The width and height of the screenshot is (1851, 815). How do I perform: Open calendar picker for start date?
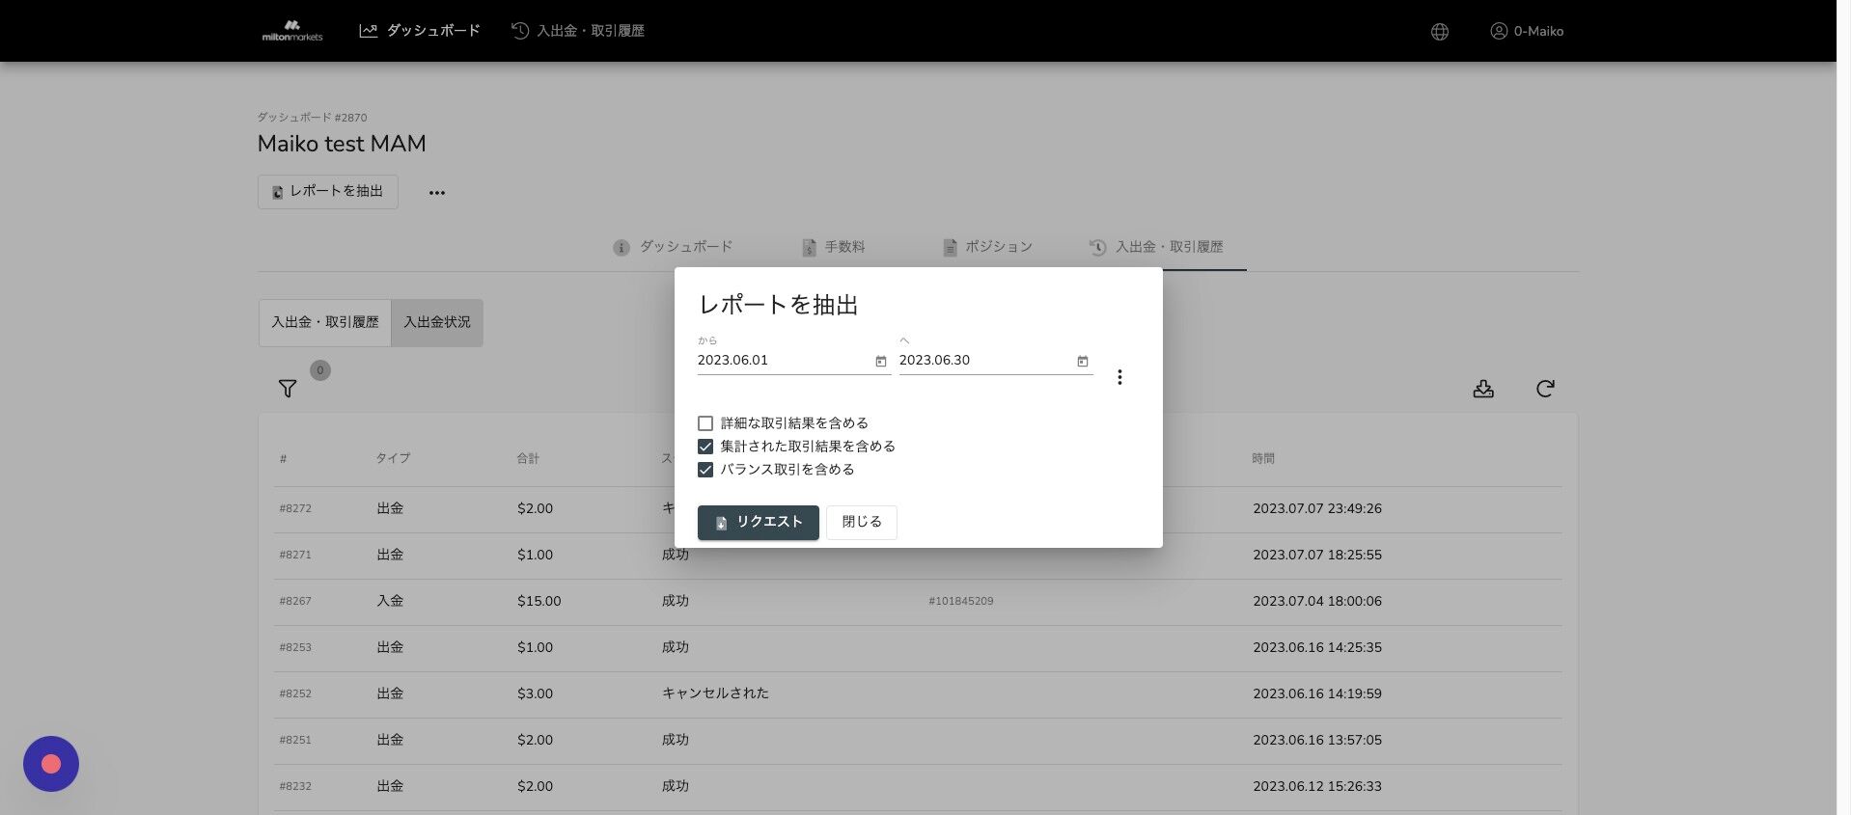pyautogui.click(x=881, y=362)
